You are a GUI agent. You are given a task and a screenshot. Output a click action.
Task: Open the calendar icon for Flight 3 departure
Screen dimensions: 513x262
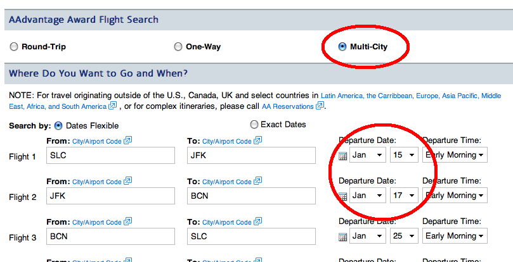click(342, 237)
